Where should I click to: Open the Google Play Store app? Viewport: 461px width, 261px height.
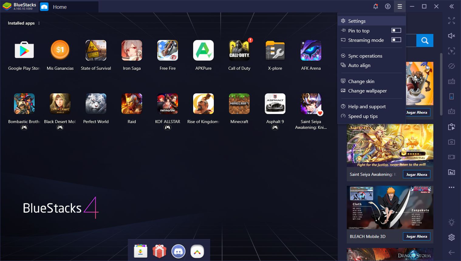tap(24, 50)
